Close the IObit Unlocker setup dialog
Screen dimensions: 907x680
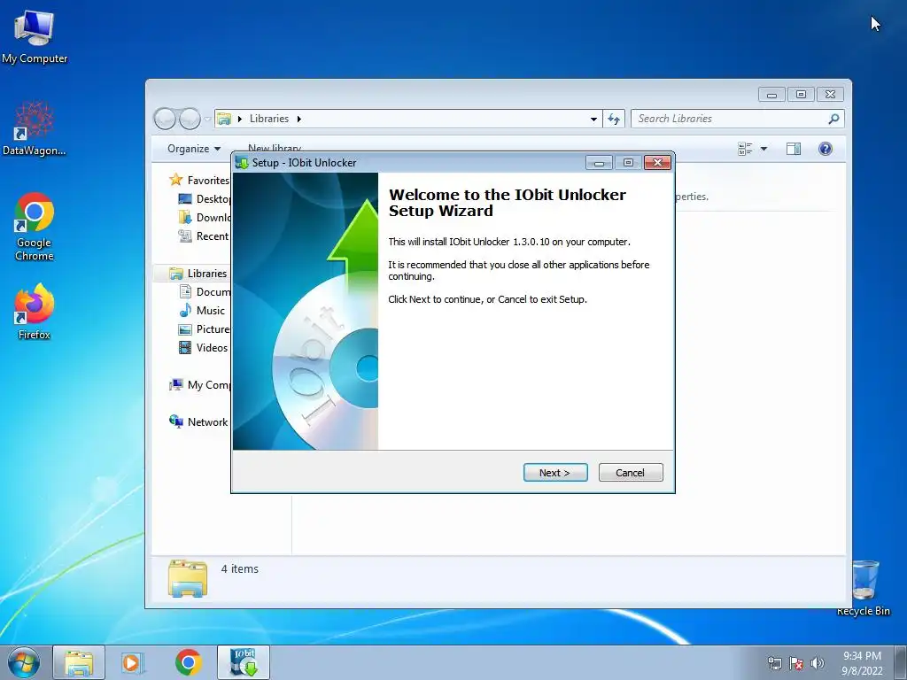click(658, 163)
